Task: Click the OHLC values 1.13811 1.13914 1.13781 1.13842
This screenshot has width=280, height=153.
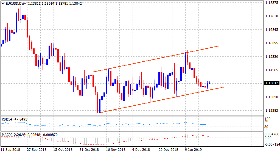Action: point(55,3)
